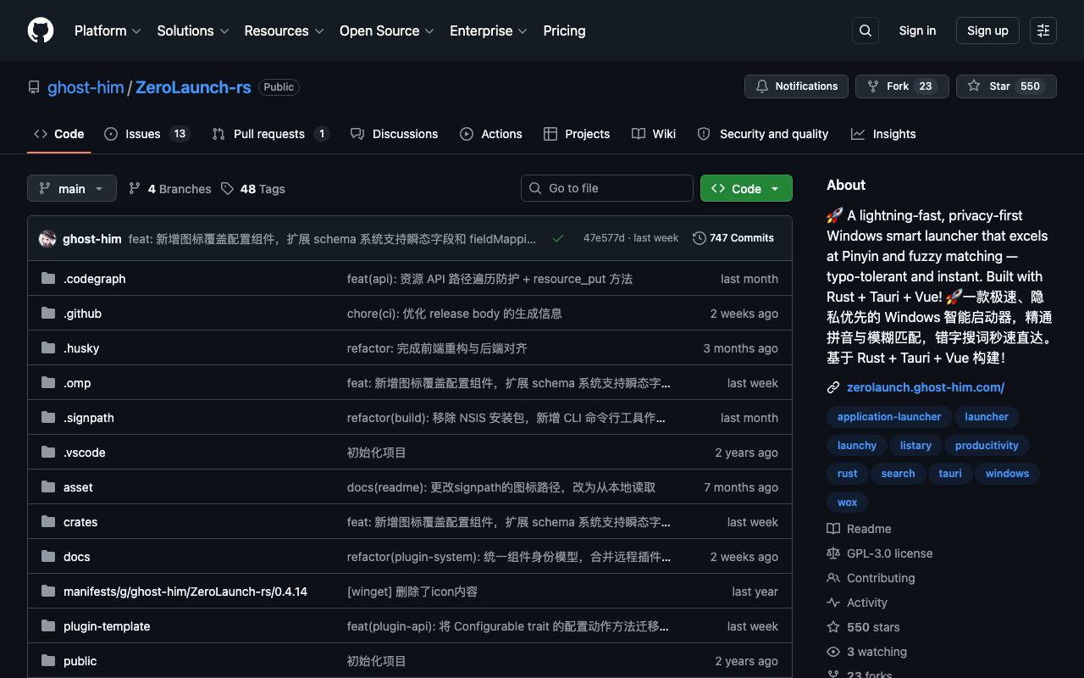Click the GitHub logo icon
The height and width of the screenshot is (678, 1084).
pyautogui.click(x=41, y=31)
